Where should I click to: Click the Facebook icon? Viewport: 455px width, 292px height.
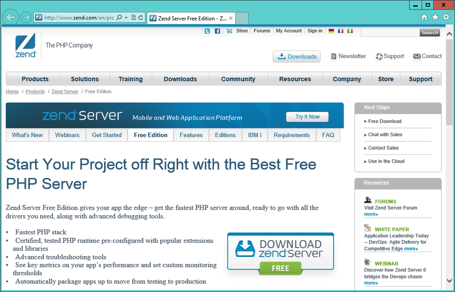[217, 31]
